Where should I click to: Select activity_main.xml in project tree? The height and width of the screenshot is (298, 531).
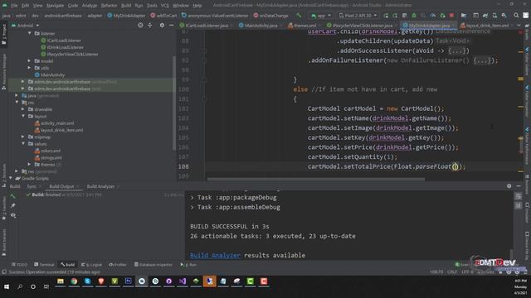click(x=57, y=123)
